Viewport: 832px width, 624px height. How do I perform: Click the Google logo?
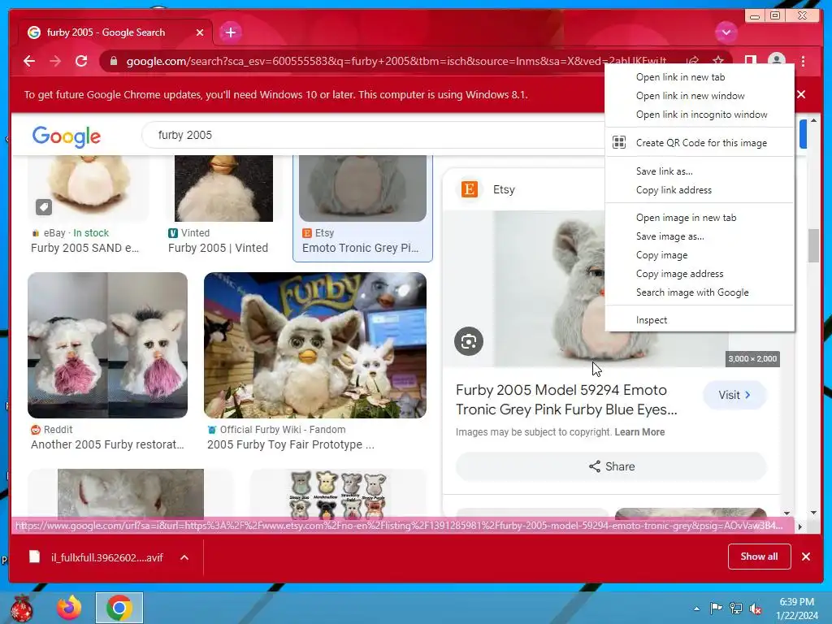point(67,136)
